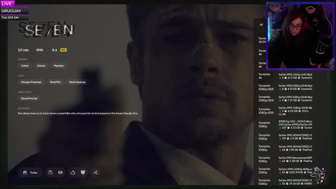Viewport: 336px width, 189px height.
Task: Click the 127 min runtime
Action: (23, 50)
